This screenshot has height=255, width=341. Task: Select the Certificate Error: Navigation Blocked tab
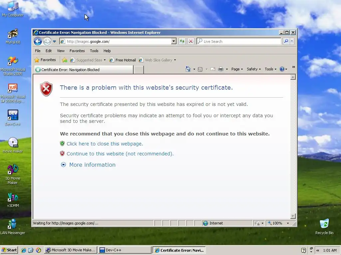pyautogui.click(x=84, y=70)
